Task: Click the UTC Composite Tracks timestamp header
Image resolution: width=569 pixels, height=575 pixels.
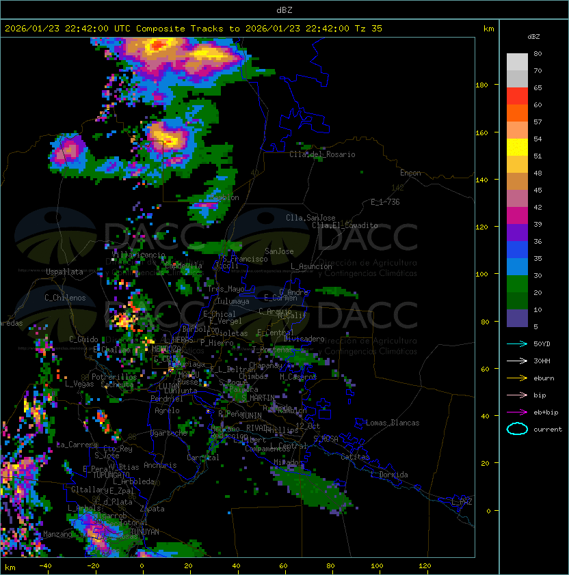Action: (x=194, y=29)
